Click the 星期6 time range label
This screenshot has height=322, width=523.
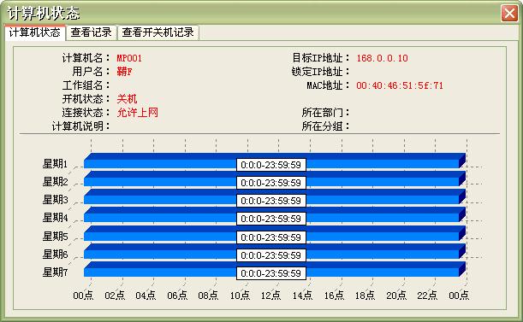[x=271, y=255]
